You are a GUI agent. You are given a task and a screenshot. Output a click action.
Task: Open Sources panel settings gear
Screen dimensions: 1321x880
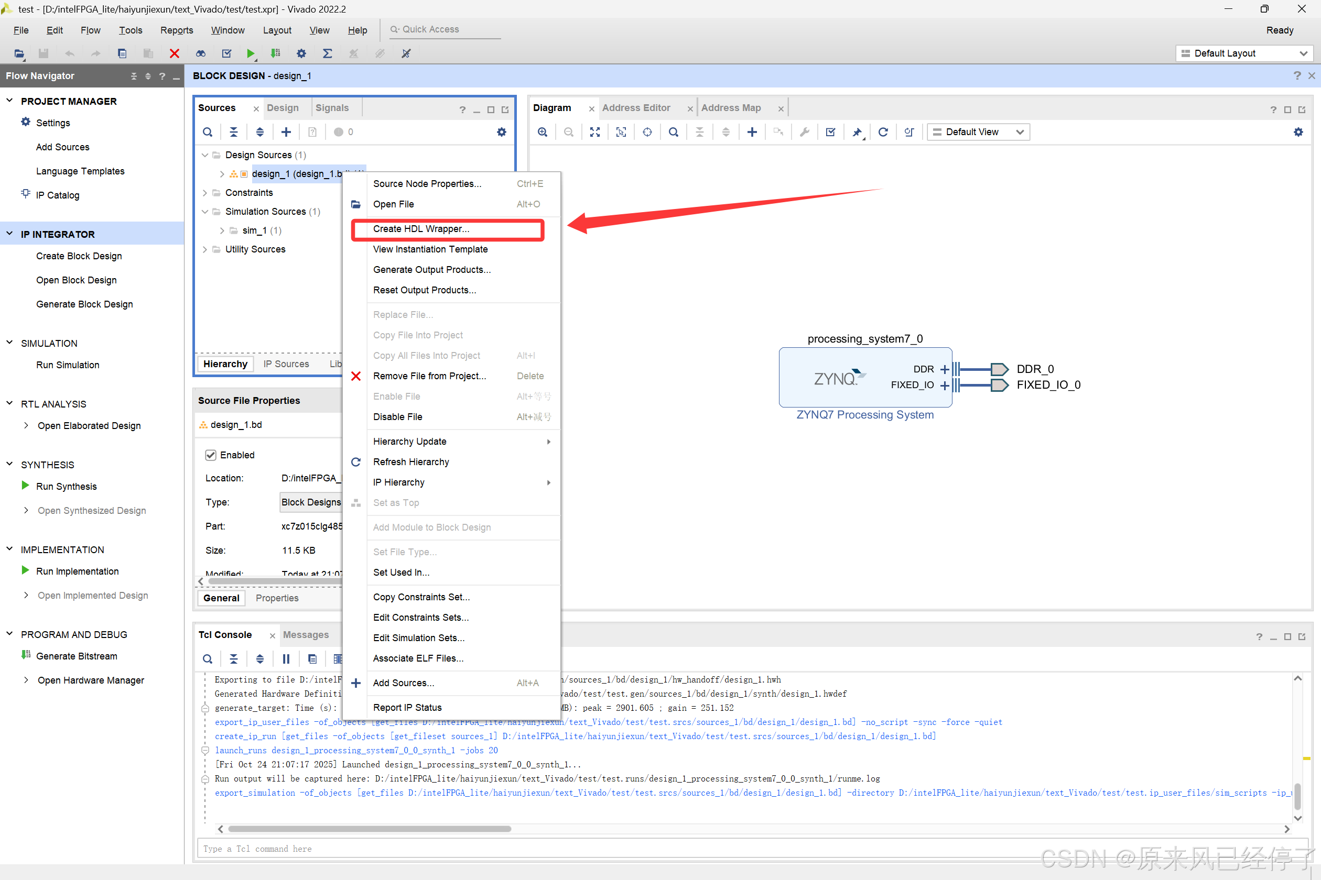tap(501, 132)
